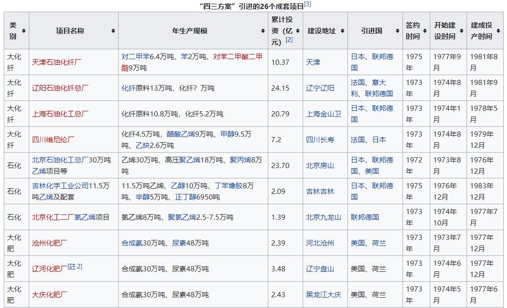Open 辽宁辽阳 location link
The image size is (507, 308).
320,88
